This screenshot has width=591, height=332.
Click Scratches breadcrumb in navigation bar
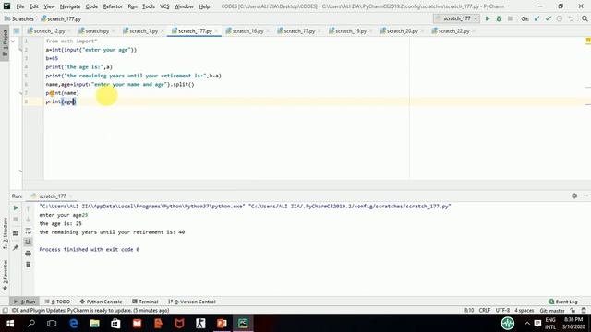pyautogui.click(x=18, y=18)
